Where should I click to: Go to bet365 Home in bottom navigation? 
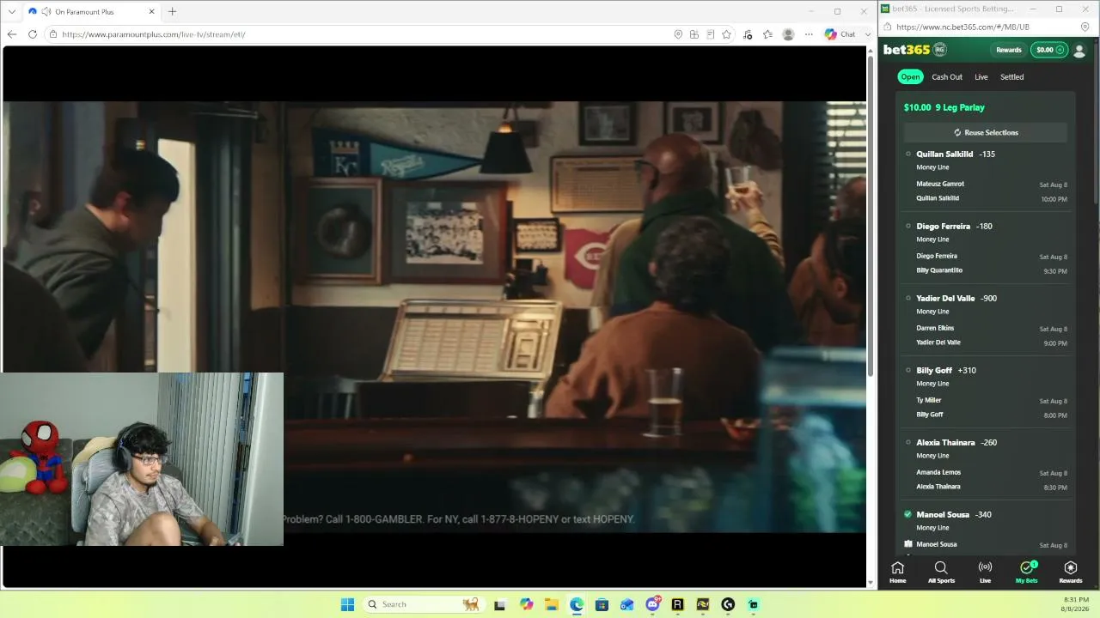point(897,573)
